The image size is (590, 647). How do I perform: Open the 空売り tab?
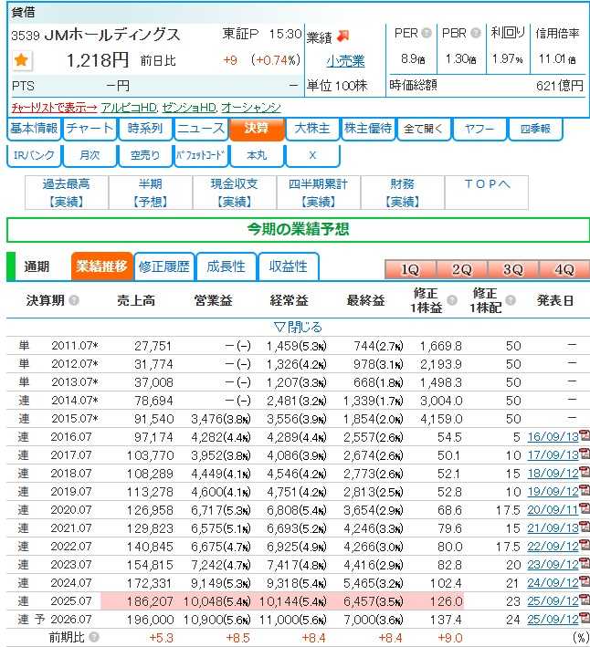[x=145, y=155]
